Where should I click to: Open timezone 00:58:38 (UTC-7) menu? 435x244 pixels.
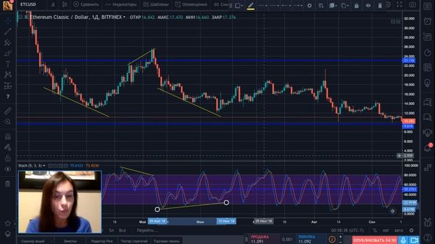[x=347, y=230]
